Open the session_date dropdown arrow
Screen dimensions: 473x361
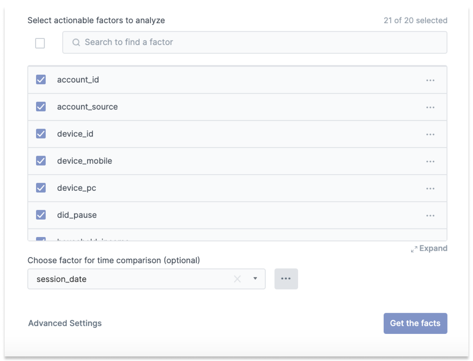[255, 279]
